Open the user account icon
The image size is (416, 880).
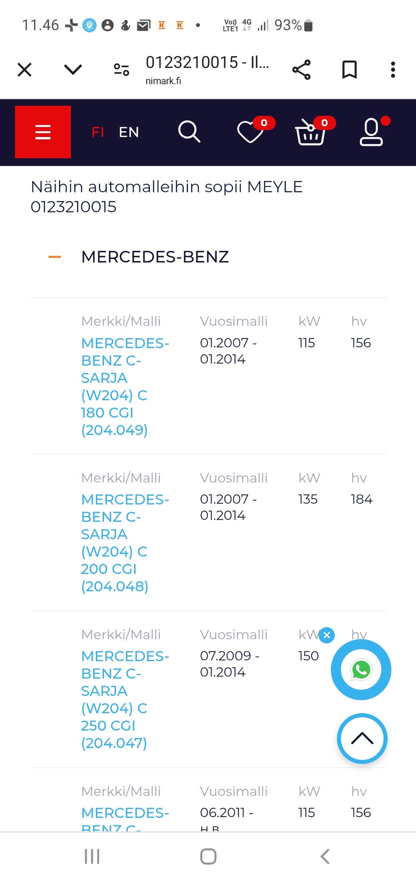click(x=371, y=132)
